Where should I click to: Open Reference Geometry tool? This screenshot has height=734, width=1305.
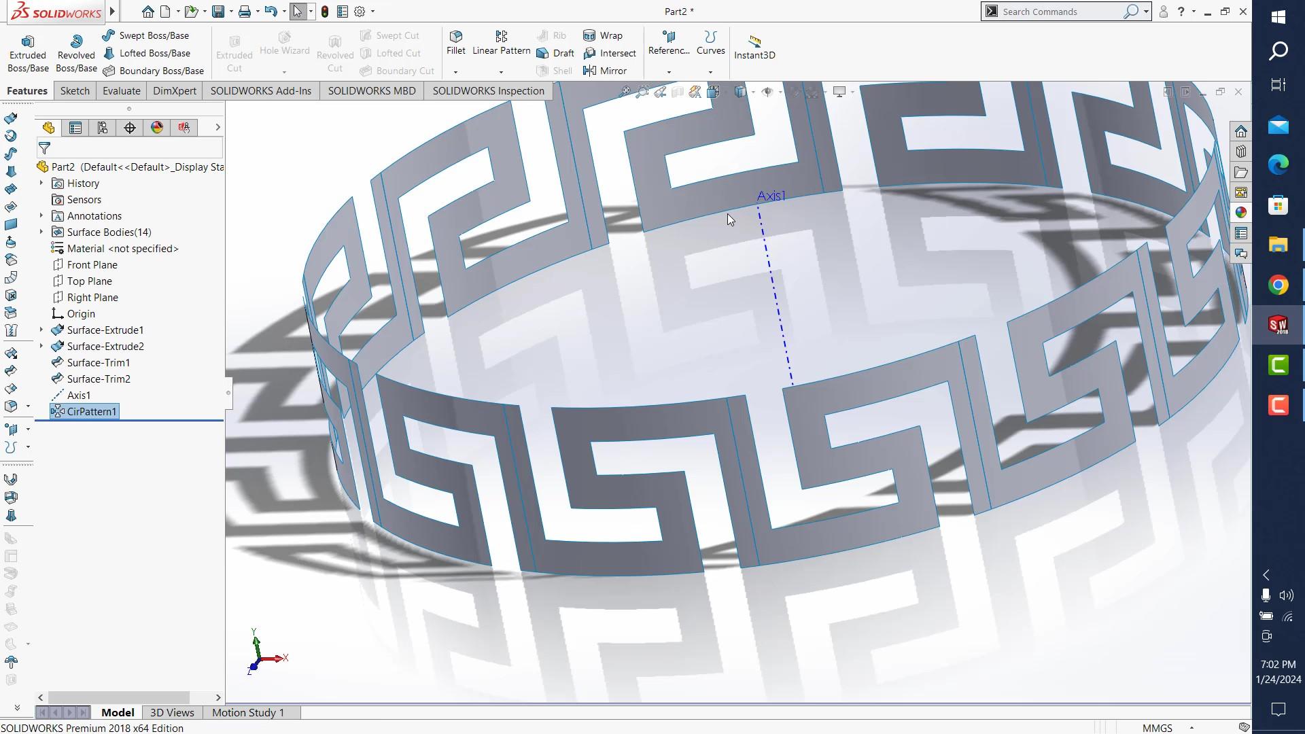pyautogui.click(x=669, y=43)
